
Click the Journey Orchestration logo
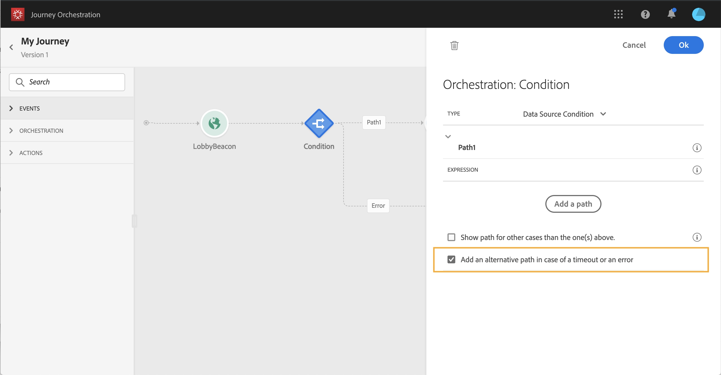point(18,14)
